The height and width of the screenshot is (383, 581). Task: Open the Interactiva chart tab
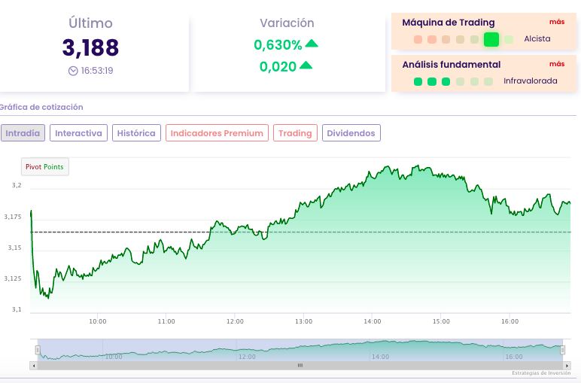coord(78,133)
